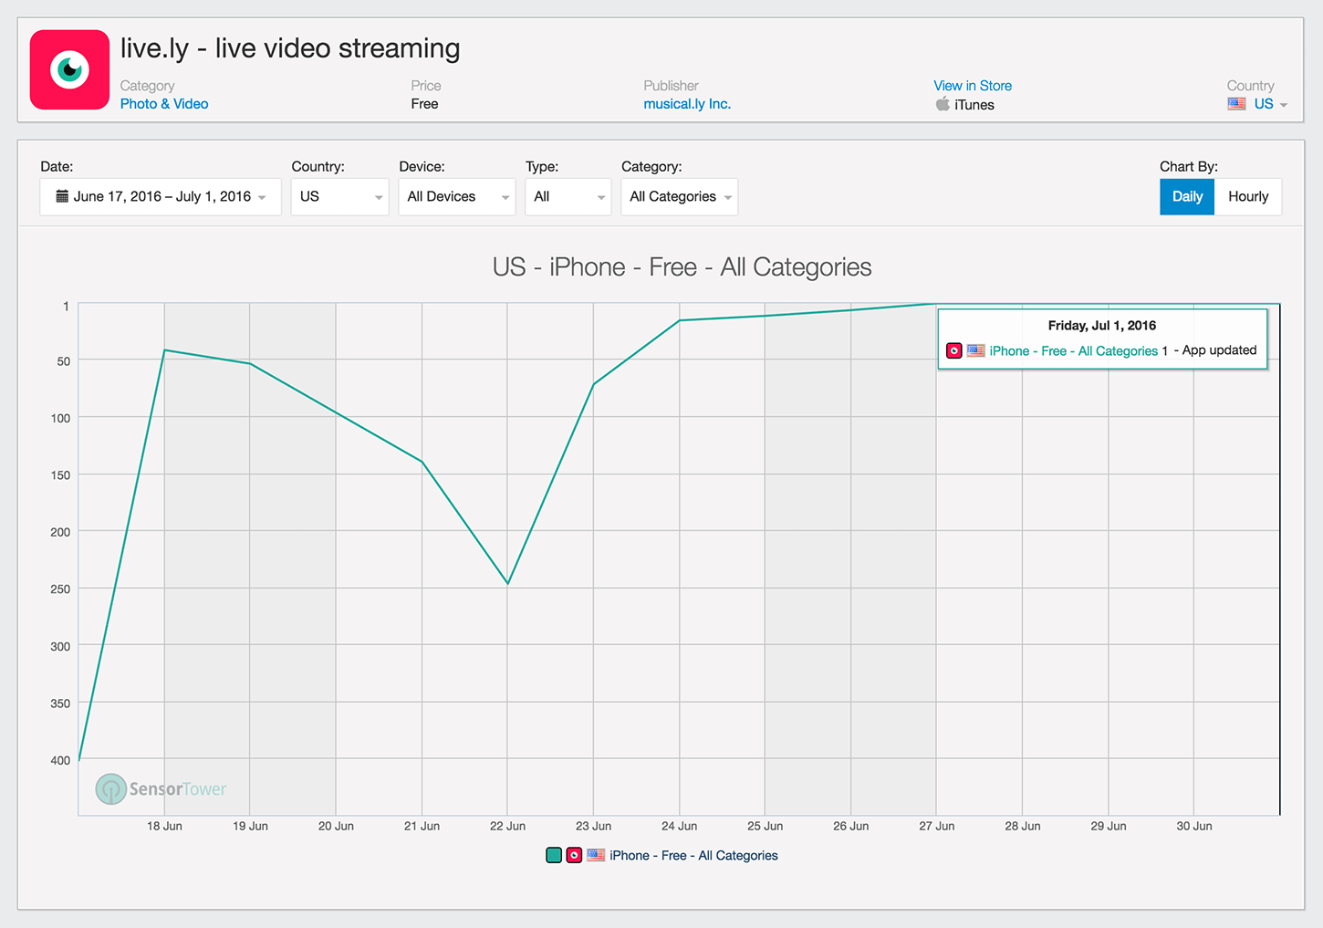Viewport: 1323px width, 928px height.
Task: Click the 22 Jun axis label
Action: pos(507,826)
